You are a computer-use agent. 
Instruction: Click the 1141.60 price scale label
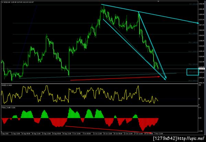click(x=202, y=46)
